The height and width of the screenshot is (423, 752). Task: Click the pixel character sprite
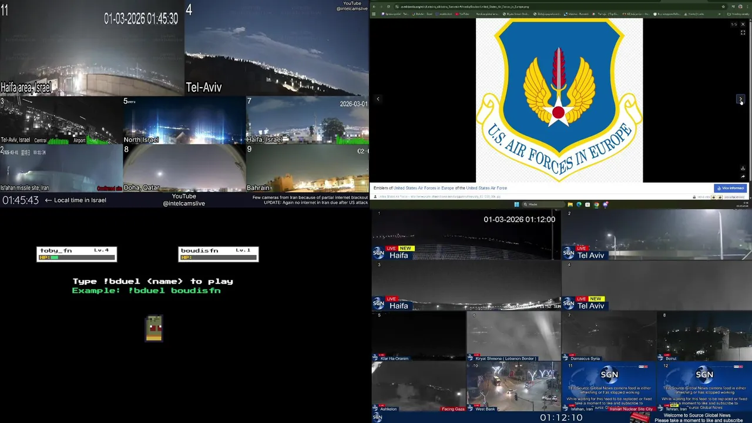click(154, 328)
